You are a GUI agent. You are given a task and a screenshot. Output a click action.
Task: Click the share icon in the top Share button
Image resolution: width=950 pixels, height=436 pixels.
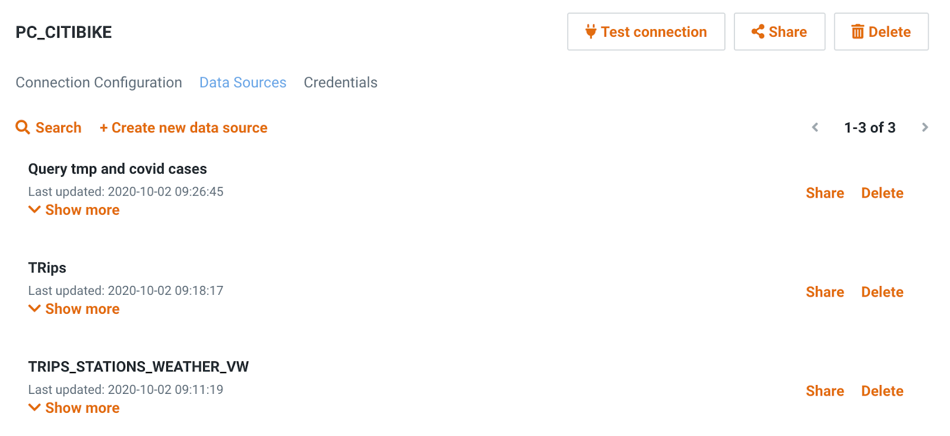pyautogui.click(x=758, y=31)
